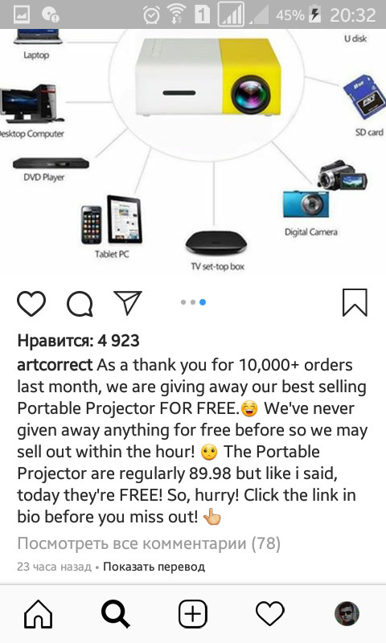Select the first carousel page dot
The width and height of the screenshot is (386, 643).
click(x=183, y=302)
